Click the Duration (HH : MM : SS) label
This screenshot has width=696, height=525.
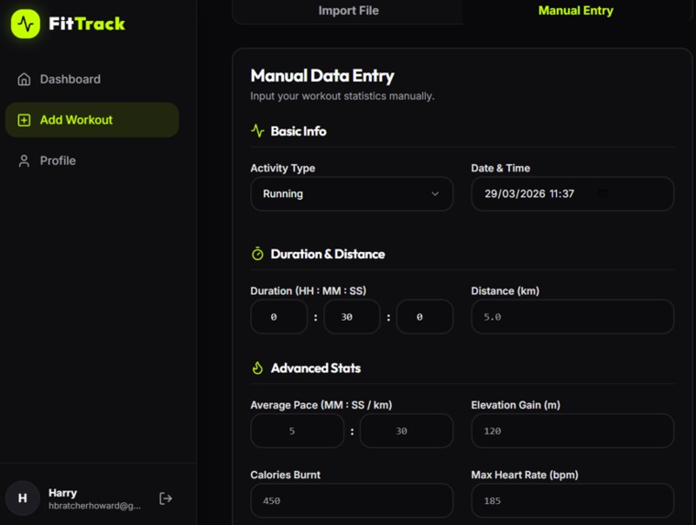click(308, 291)
